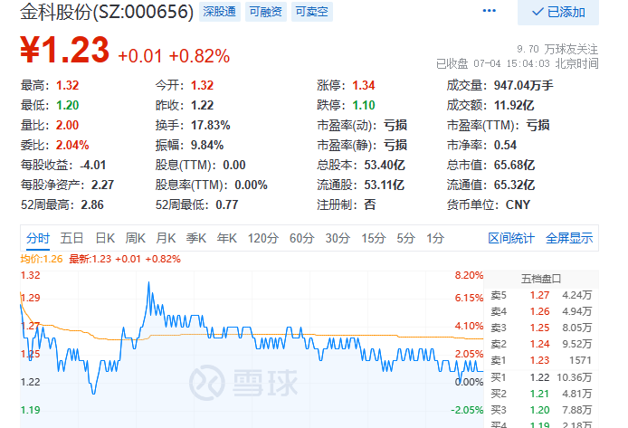
Task: Switch to the 日K chart tab
Action: (x=105, y=239)
